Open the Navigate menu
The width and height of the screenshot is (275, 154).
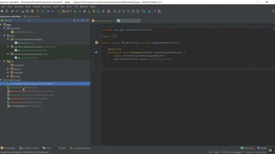point(19,6)
